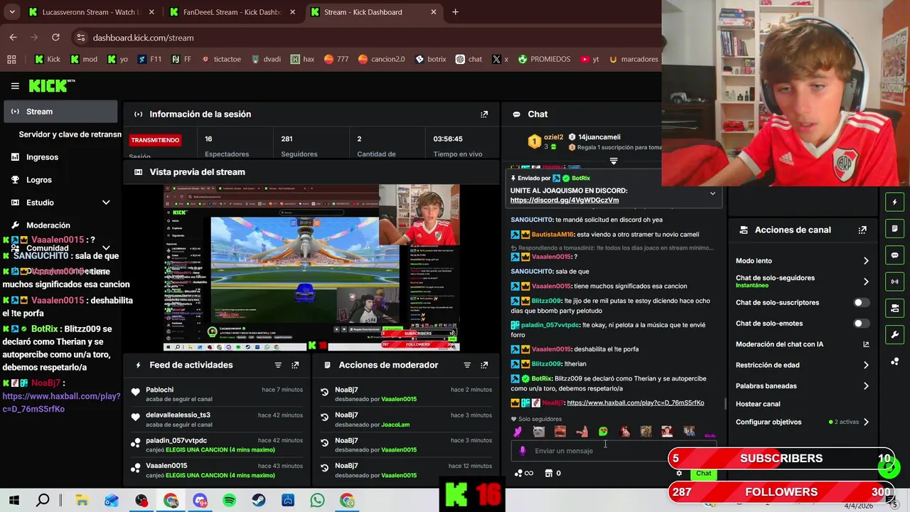Open Restricción de edad options
Viewport: 910px width, 512px height.
click(x=802, y=365)
